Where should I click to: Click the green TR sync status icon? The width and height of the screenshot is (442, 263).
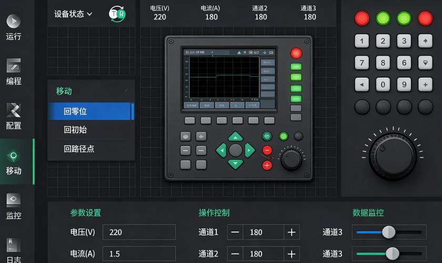[x=117, y=14]
